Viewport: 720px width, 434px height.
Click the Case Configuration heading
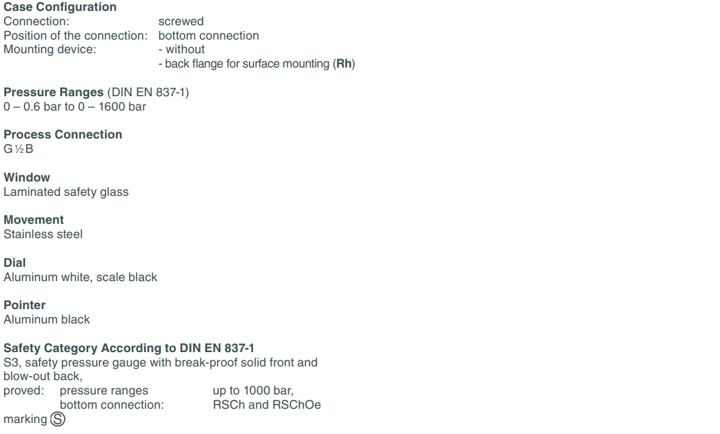click(x=60, y=7)
